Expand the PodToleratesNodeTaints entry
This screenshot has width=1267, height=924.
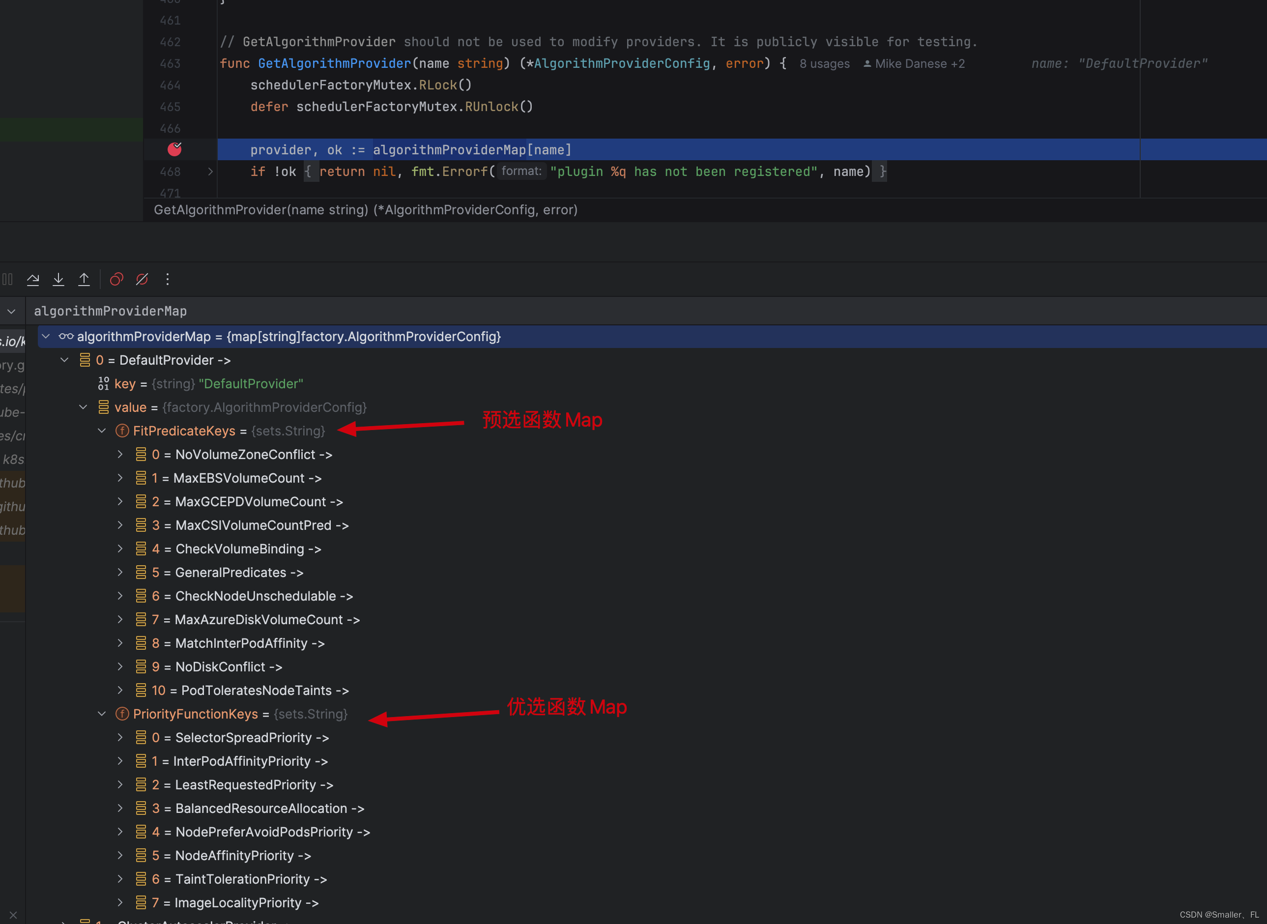pos(120,690)
